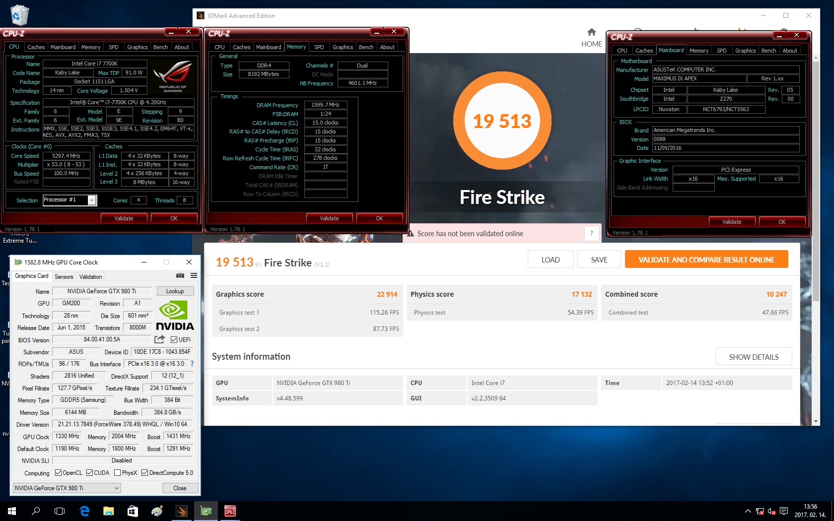Open the Processor #1 selection dropdown
The width and height of the screenshot is (834, 521).
(x=92, y=200)
